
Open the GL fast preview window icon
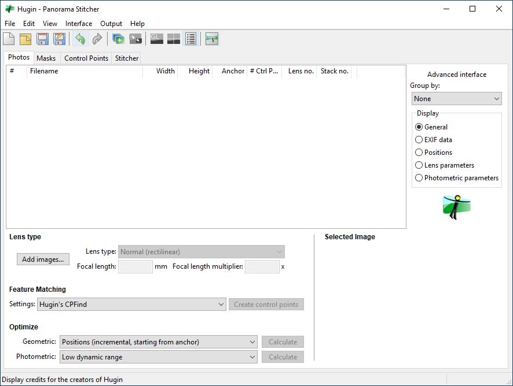pyautogui.click(x=157, y=39)
